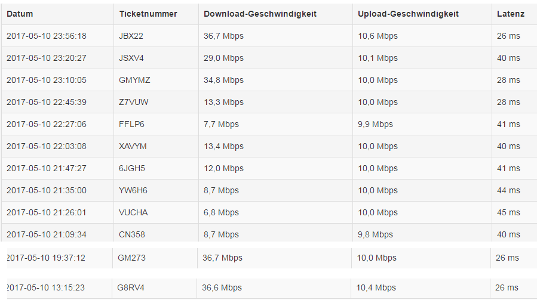
Task: Select ticket number JBX22
Action: (131, 36)
